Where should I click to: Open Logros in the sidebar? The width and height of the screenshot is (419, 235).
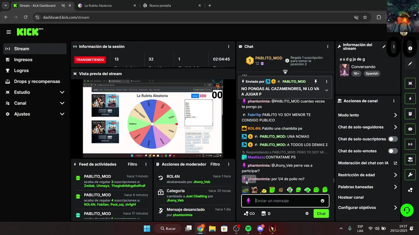tap(35, 70)
